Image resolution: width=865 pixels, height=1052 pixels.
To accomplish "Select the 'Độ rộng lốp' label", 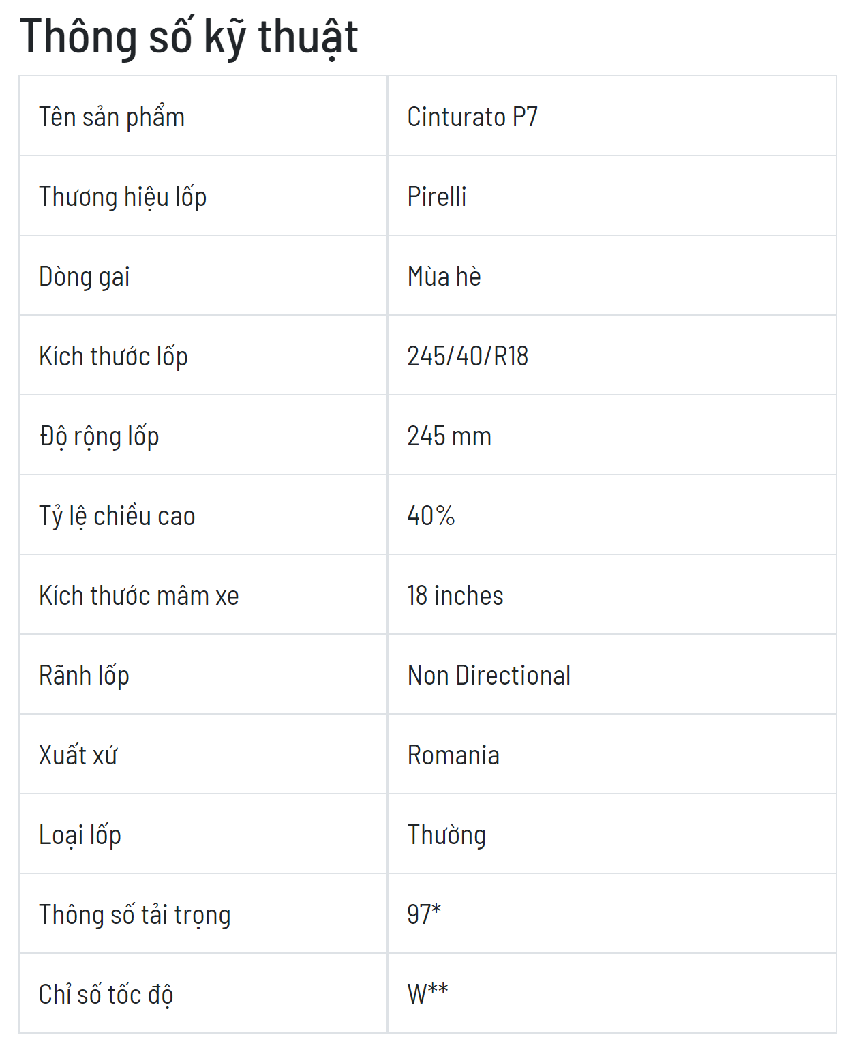I will click(100, 436).
